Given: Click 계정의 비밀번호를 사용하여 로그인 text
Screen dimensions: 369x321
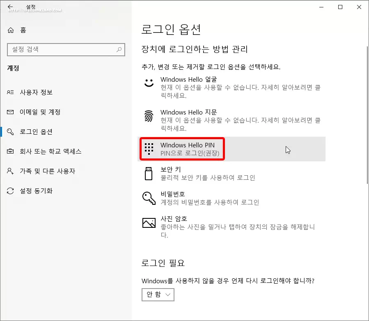Looking at the screenshot, I should 210,202.
